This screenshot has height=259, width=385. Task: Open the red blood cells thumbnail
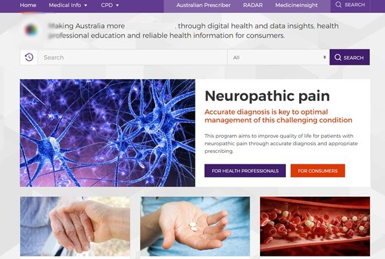point(315,227)
